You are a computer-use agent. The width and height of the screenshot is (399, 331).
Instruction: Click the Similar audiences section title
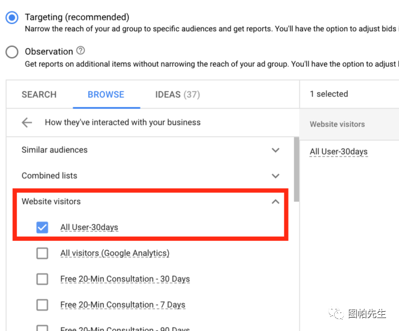(55, 150)
